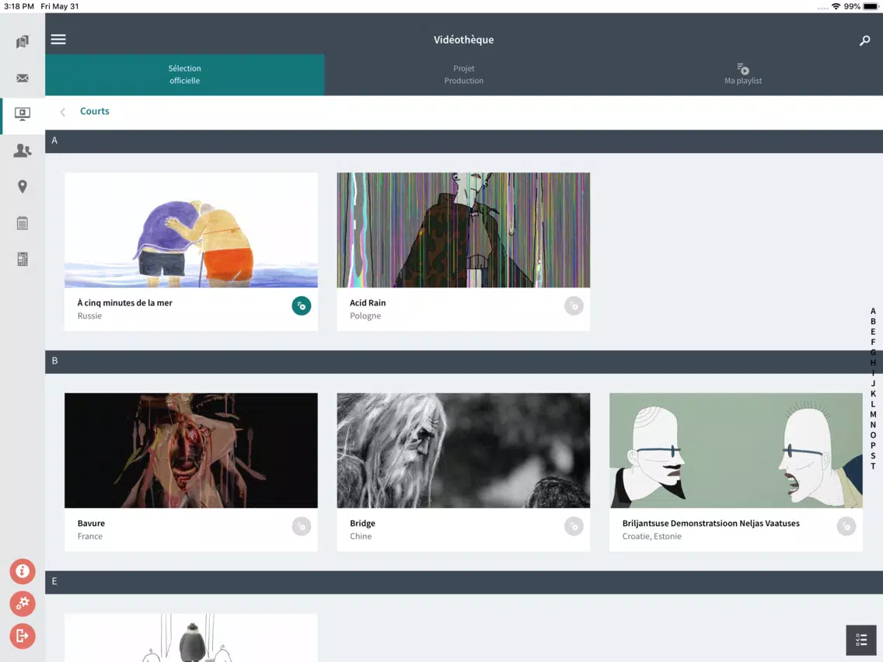This screenshot has height=662, width=883.
Task: Jump to letter E in index
Action: tap(873, 332)
